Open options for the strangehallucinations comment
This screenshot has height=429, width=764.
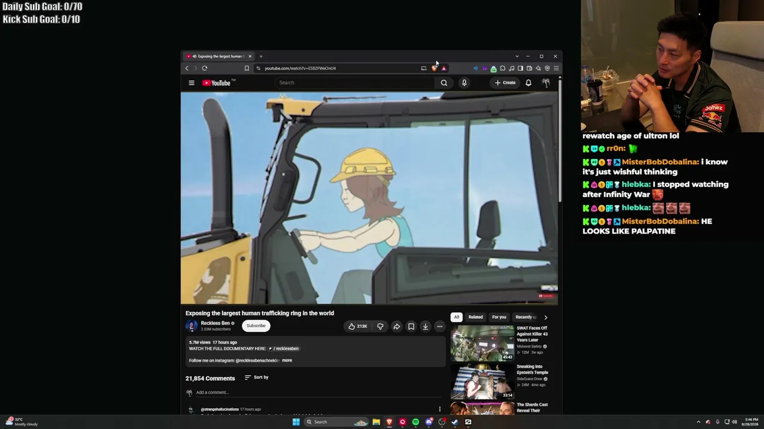(440, 409)
